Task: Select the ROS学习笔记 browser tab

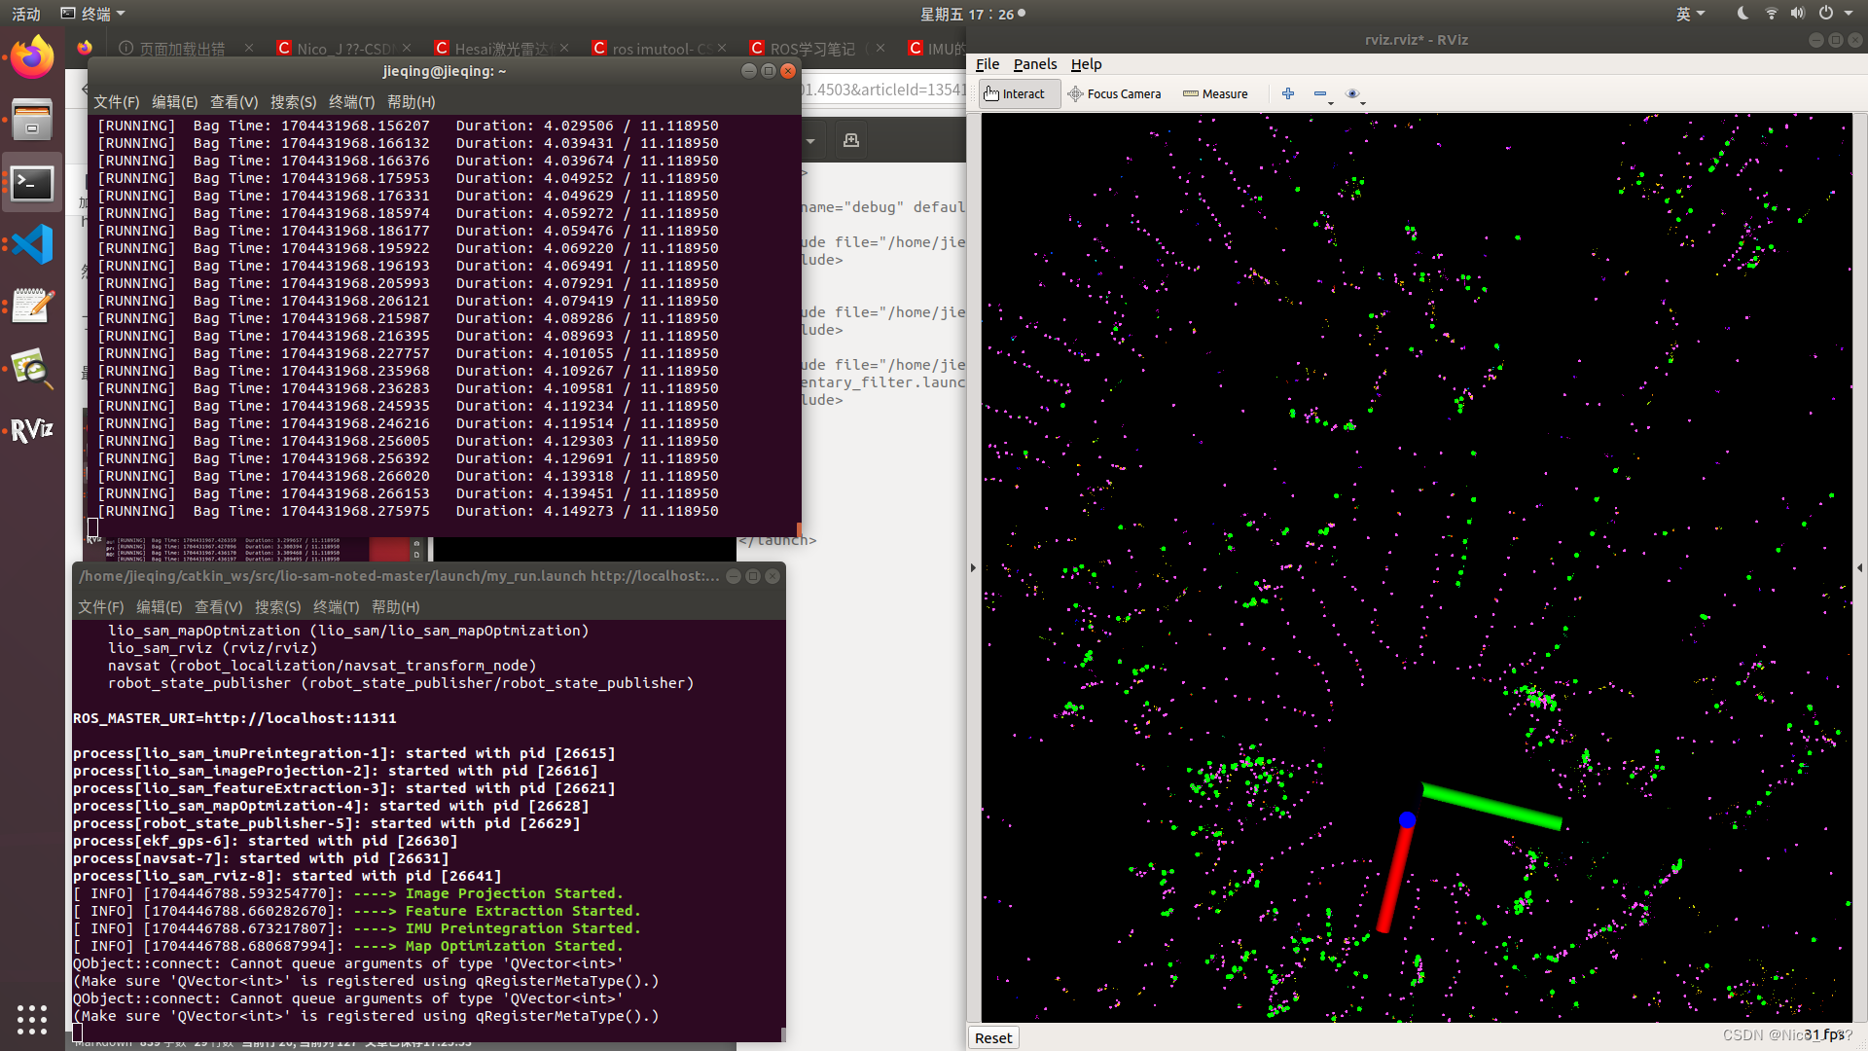Action: (x=813, y=48)
